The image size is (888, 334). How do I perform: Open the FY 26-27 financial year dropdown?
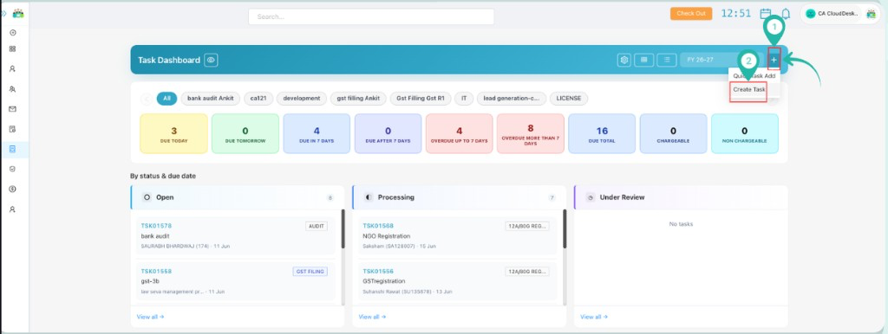click(722, 60)
